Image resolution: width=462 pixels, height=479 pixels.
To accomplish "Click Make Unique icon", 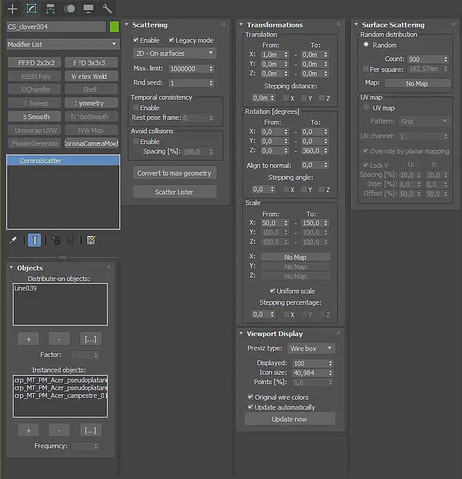I will pyautogui.click(x=56, y=241).
